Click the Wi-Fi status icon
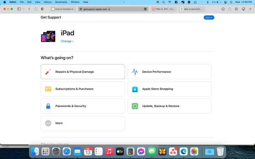Image resolution: width=255 pixels, height=159 pixels. pyautogui.click(x=170, y=2)
